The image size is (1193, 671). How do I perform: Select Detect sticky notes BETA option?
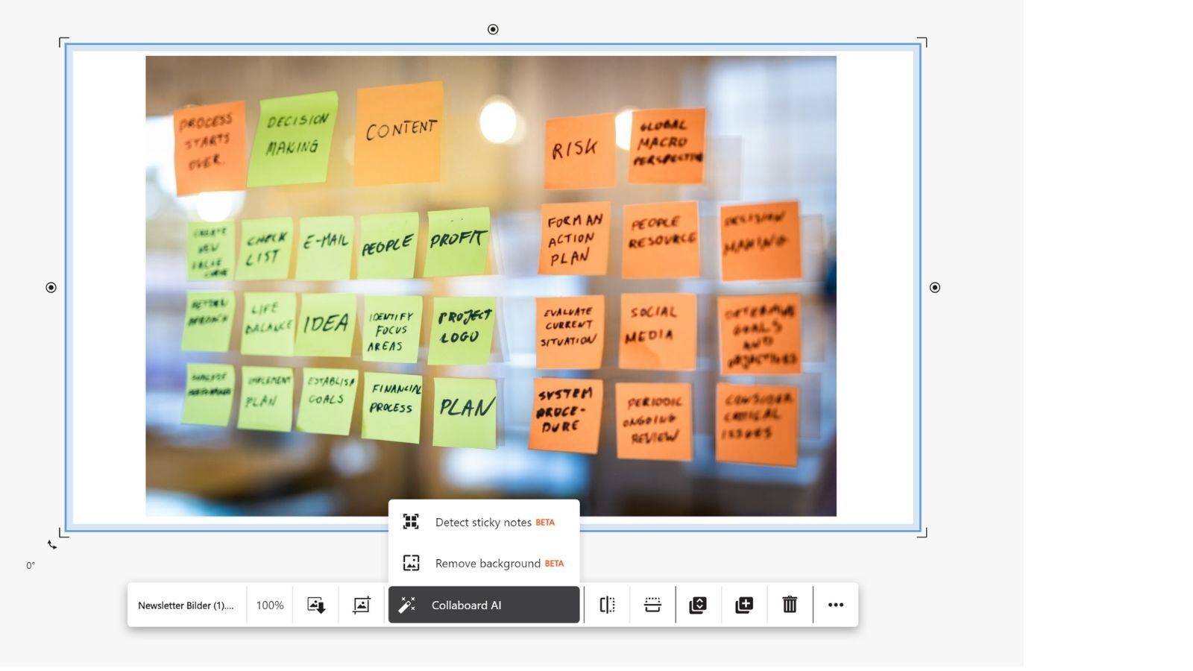(484, 522)
